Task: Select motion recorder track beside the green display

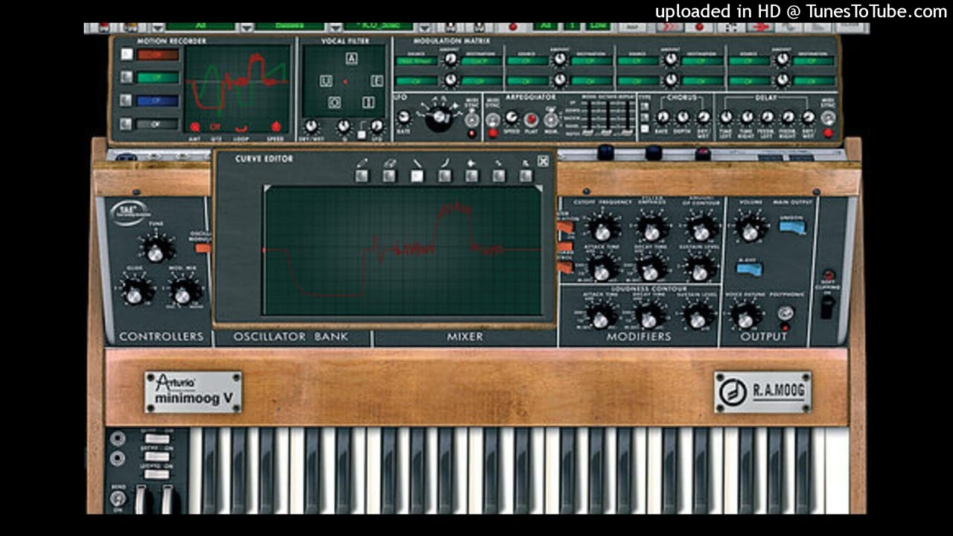Action: click(x=127, y=77)
